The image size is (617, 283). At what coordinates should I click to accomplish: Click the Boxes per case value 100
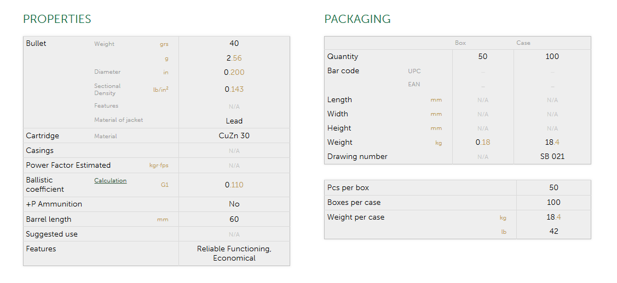[553, 202]
